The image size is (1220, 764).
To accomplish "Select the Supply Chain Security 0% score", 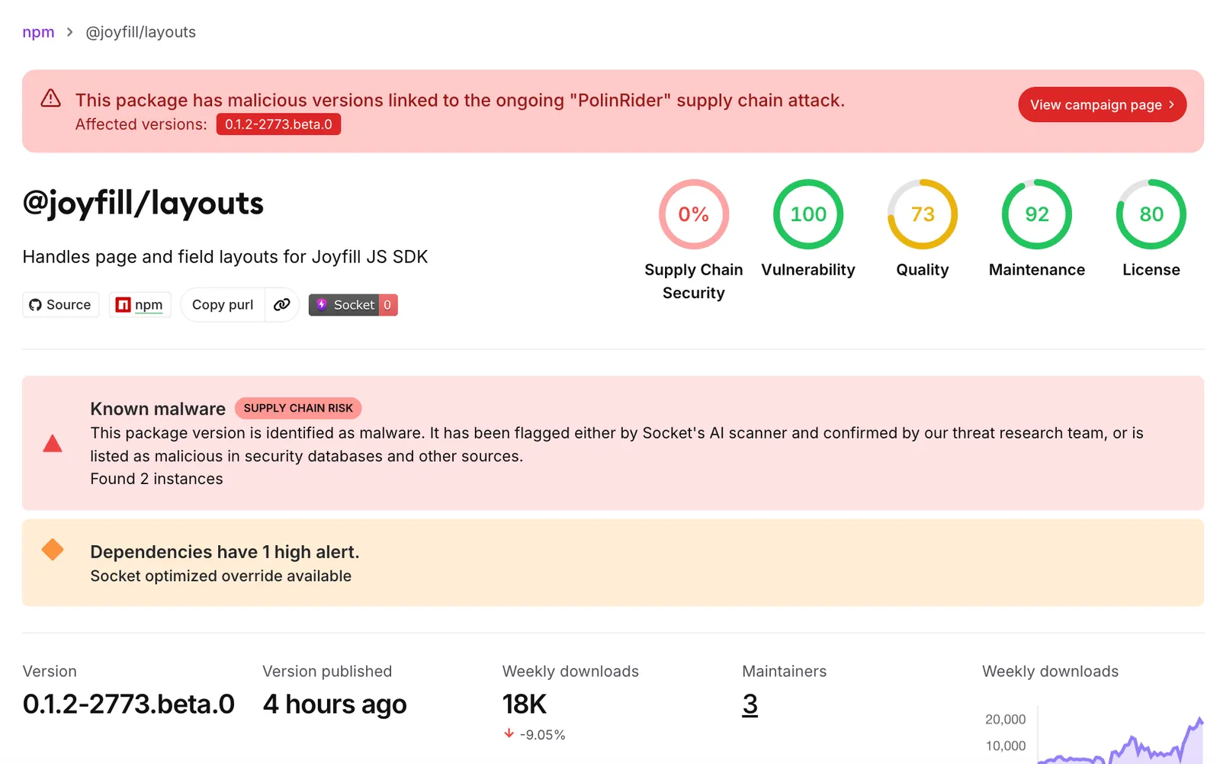I will (694, 214).
